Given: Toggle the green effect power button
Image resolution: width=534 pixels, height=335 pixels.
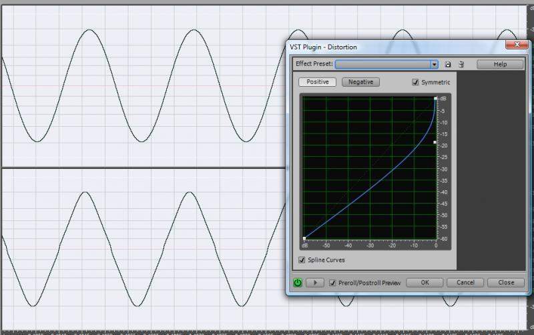Looking at the screenshot, I should 298,283.
